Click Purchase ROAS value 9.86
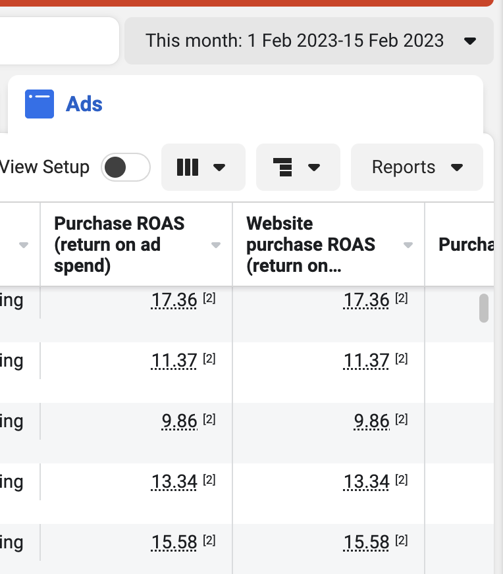503x574 pixels. click(179, 421)
